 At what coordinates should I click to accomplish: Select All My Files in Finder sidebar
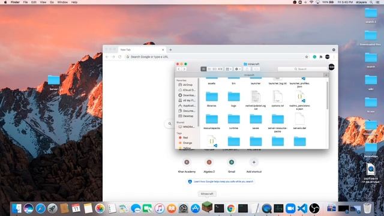[x=187, y=100]
